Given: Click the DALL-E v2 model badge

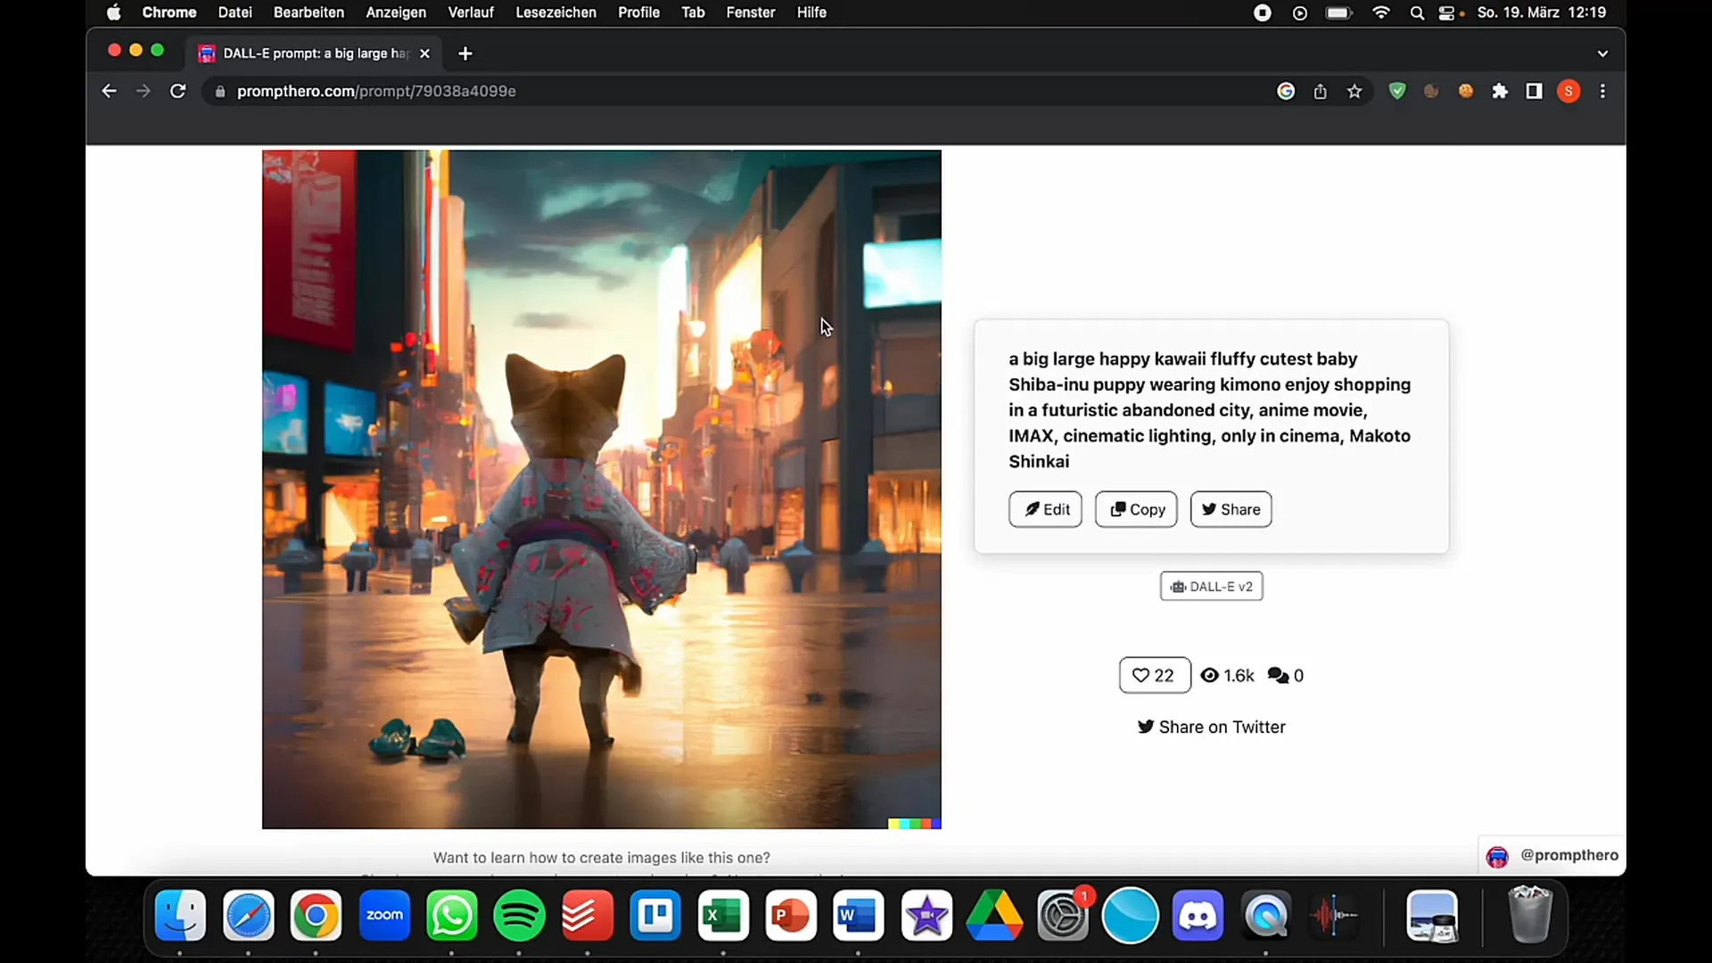Looking at the screenshot, I should (x=1211, y=586).
